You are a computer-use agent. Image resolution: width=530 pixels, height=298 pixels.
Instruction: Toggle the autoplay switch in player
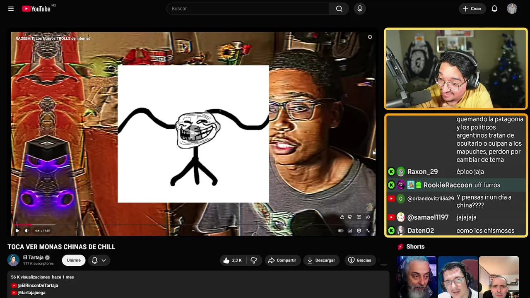click(341, 231)
